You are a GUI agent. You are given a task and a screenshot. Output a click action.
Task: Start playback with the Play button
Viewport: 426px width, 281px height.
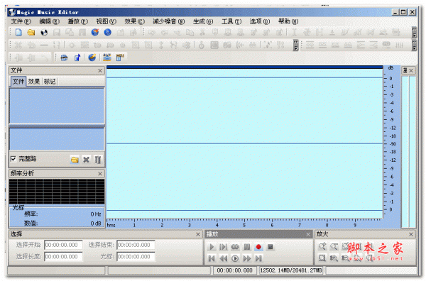212,247
